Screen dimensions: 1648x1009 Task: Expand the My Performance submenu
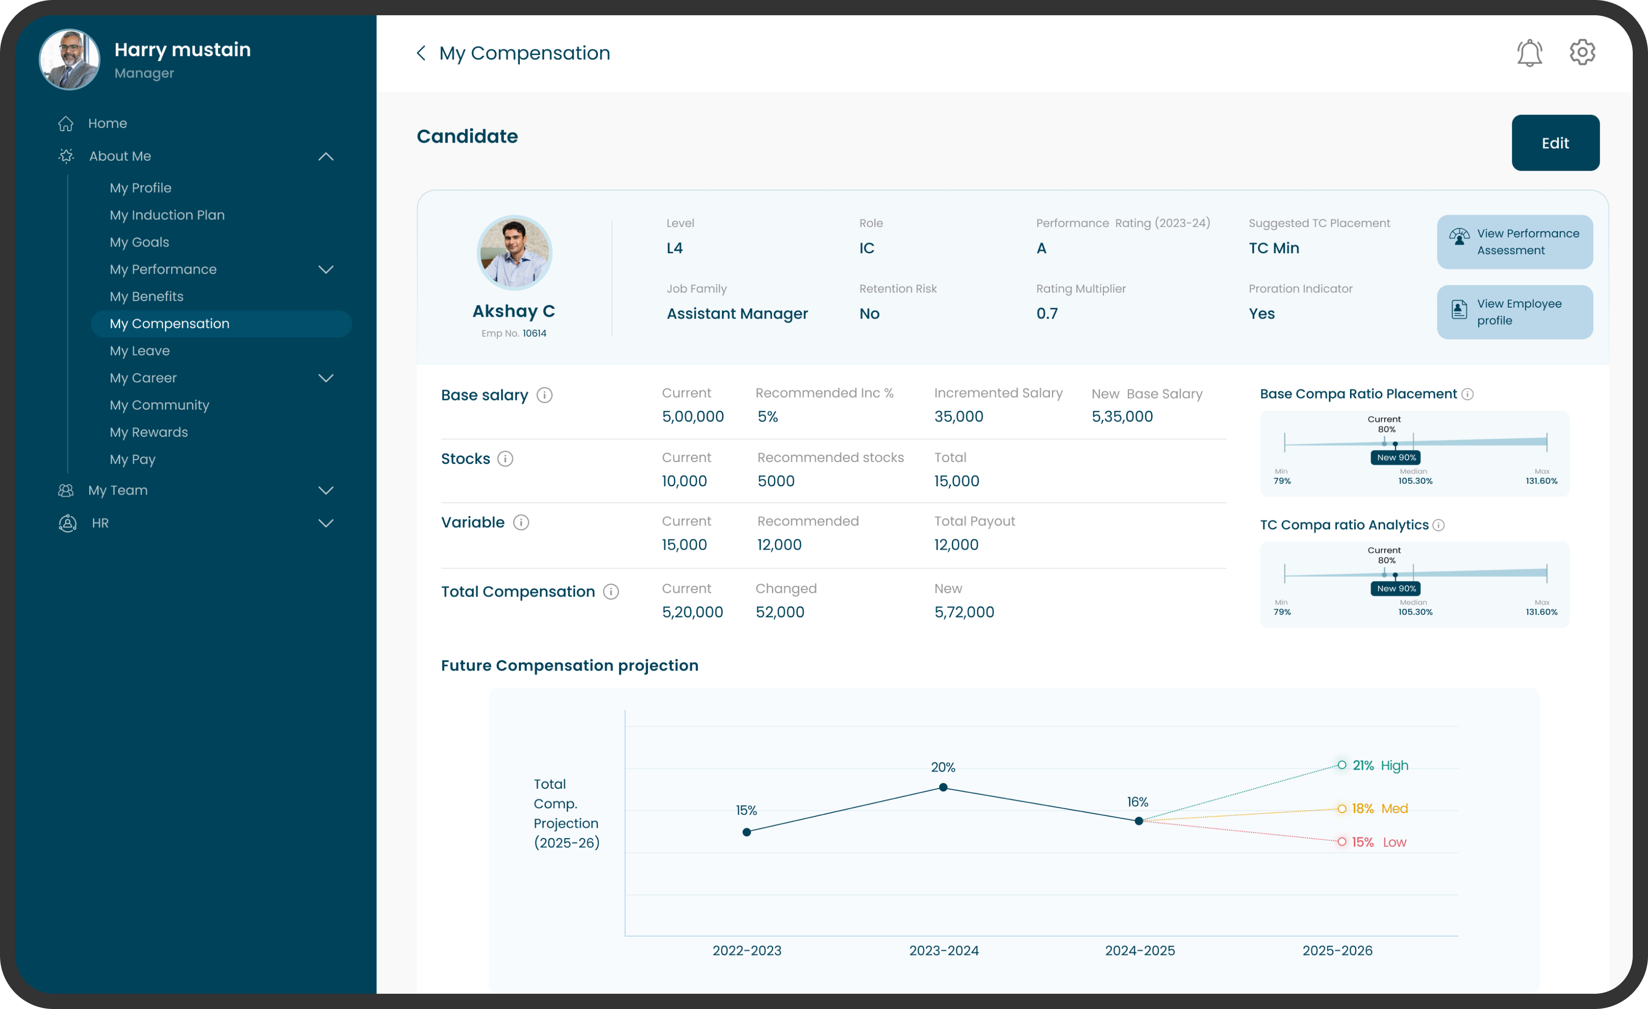[x=326, y=269]
